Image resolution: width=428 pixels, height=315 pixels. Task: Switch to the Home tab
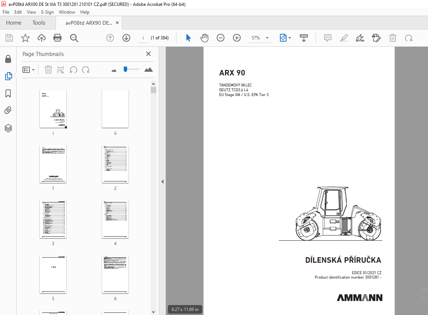pos(14,23)
